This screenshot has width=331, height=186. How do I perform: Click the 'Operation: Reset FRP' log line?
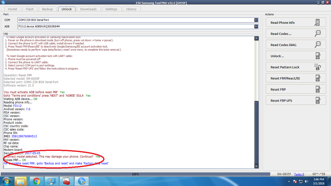[x=18, y=75]
